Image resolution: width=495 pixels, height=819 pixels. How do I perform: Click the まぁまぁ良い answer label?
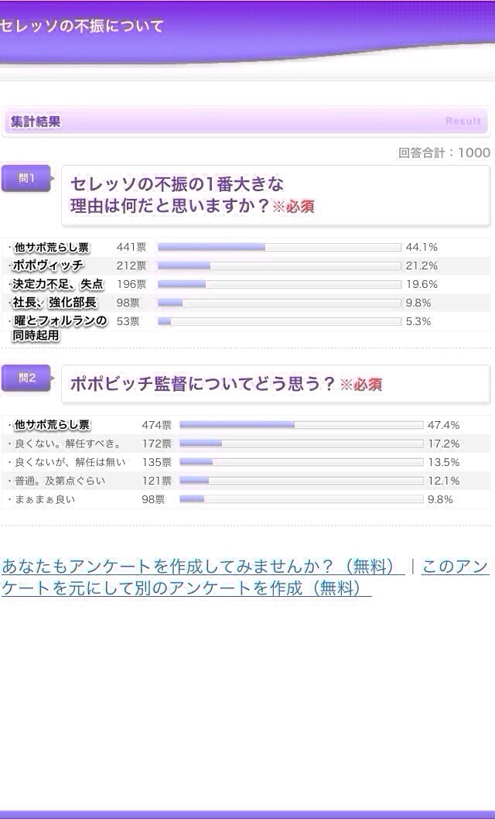45,499
